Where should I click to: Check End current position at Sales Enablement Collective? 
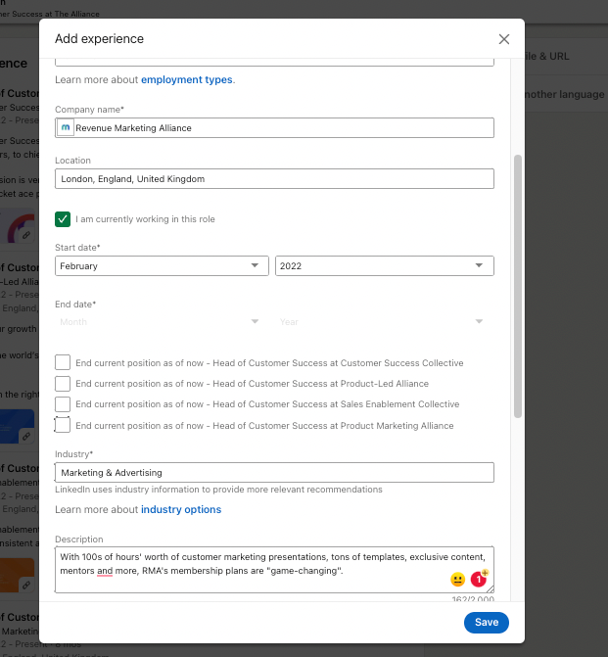[63, 404]
